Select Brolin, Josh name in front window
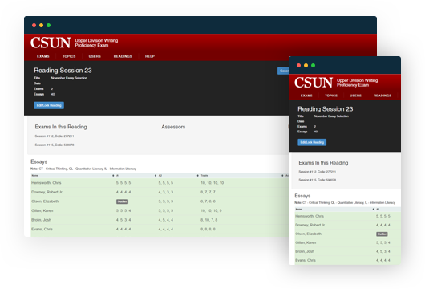This screenshot has width=425, height=289. (305, 251)
